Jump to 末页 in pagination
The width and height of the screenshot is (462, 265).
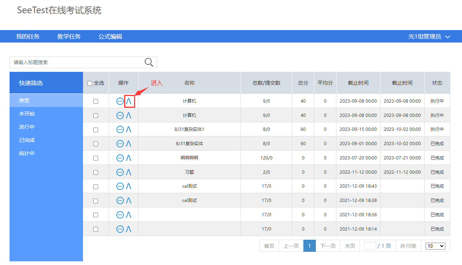click(x=350, y=246)
